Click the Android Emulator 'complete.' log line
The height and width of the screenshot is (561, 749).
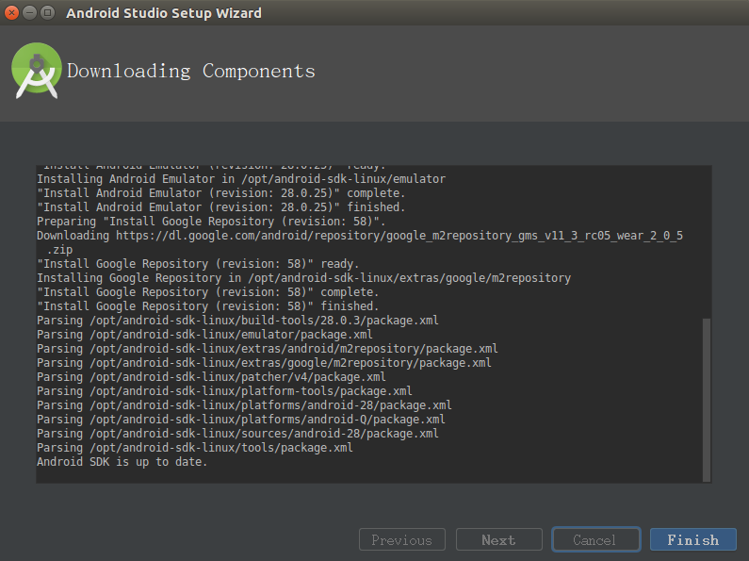point(221,193)
